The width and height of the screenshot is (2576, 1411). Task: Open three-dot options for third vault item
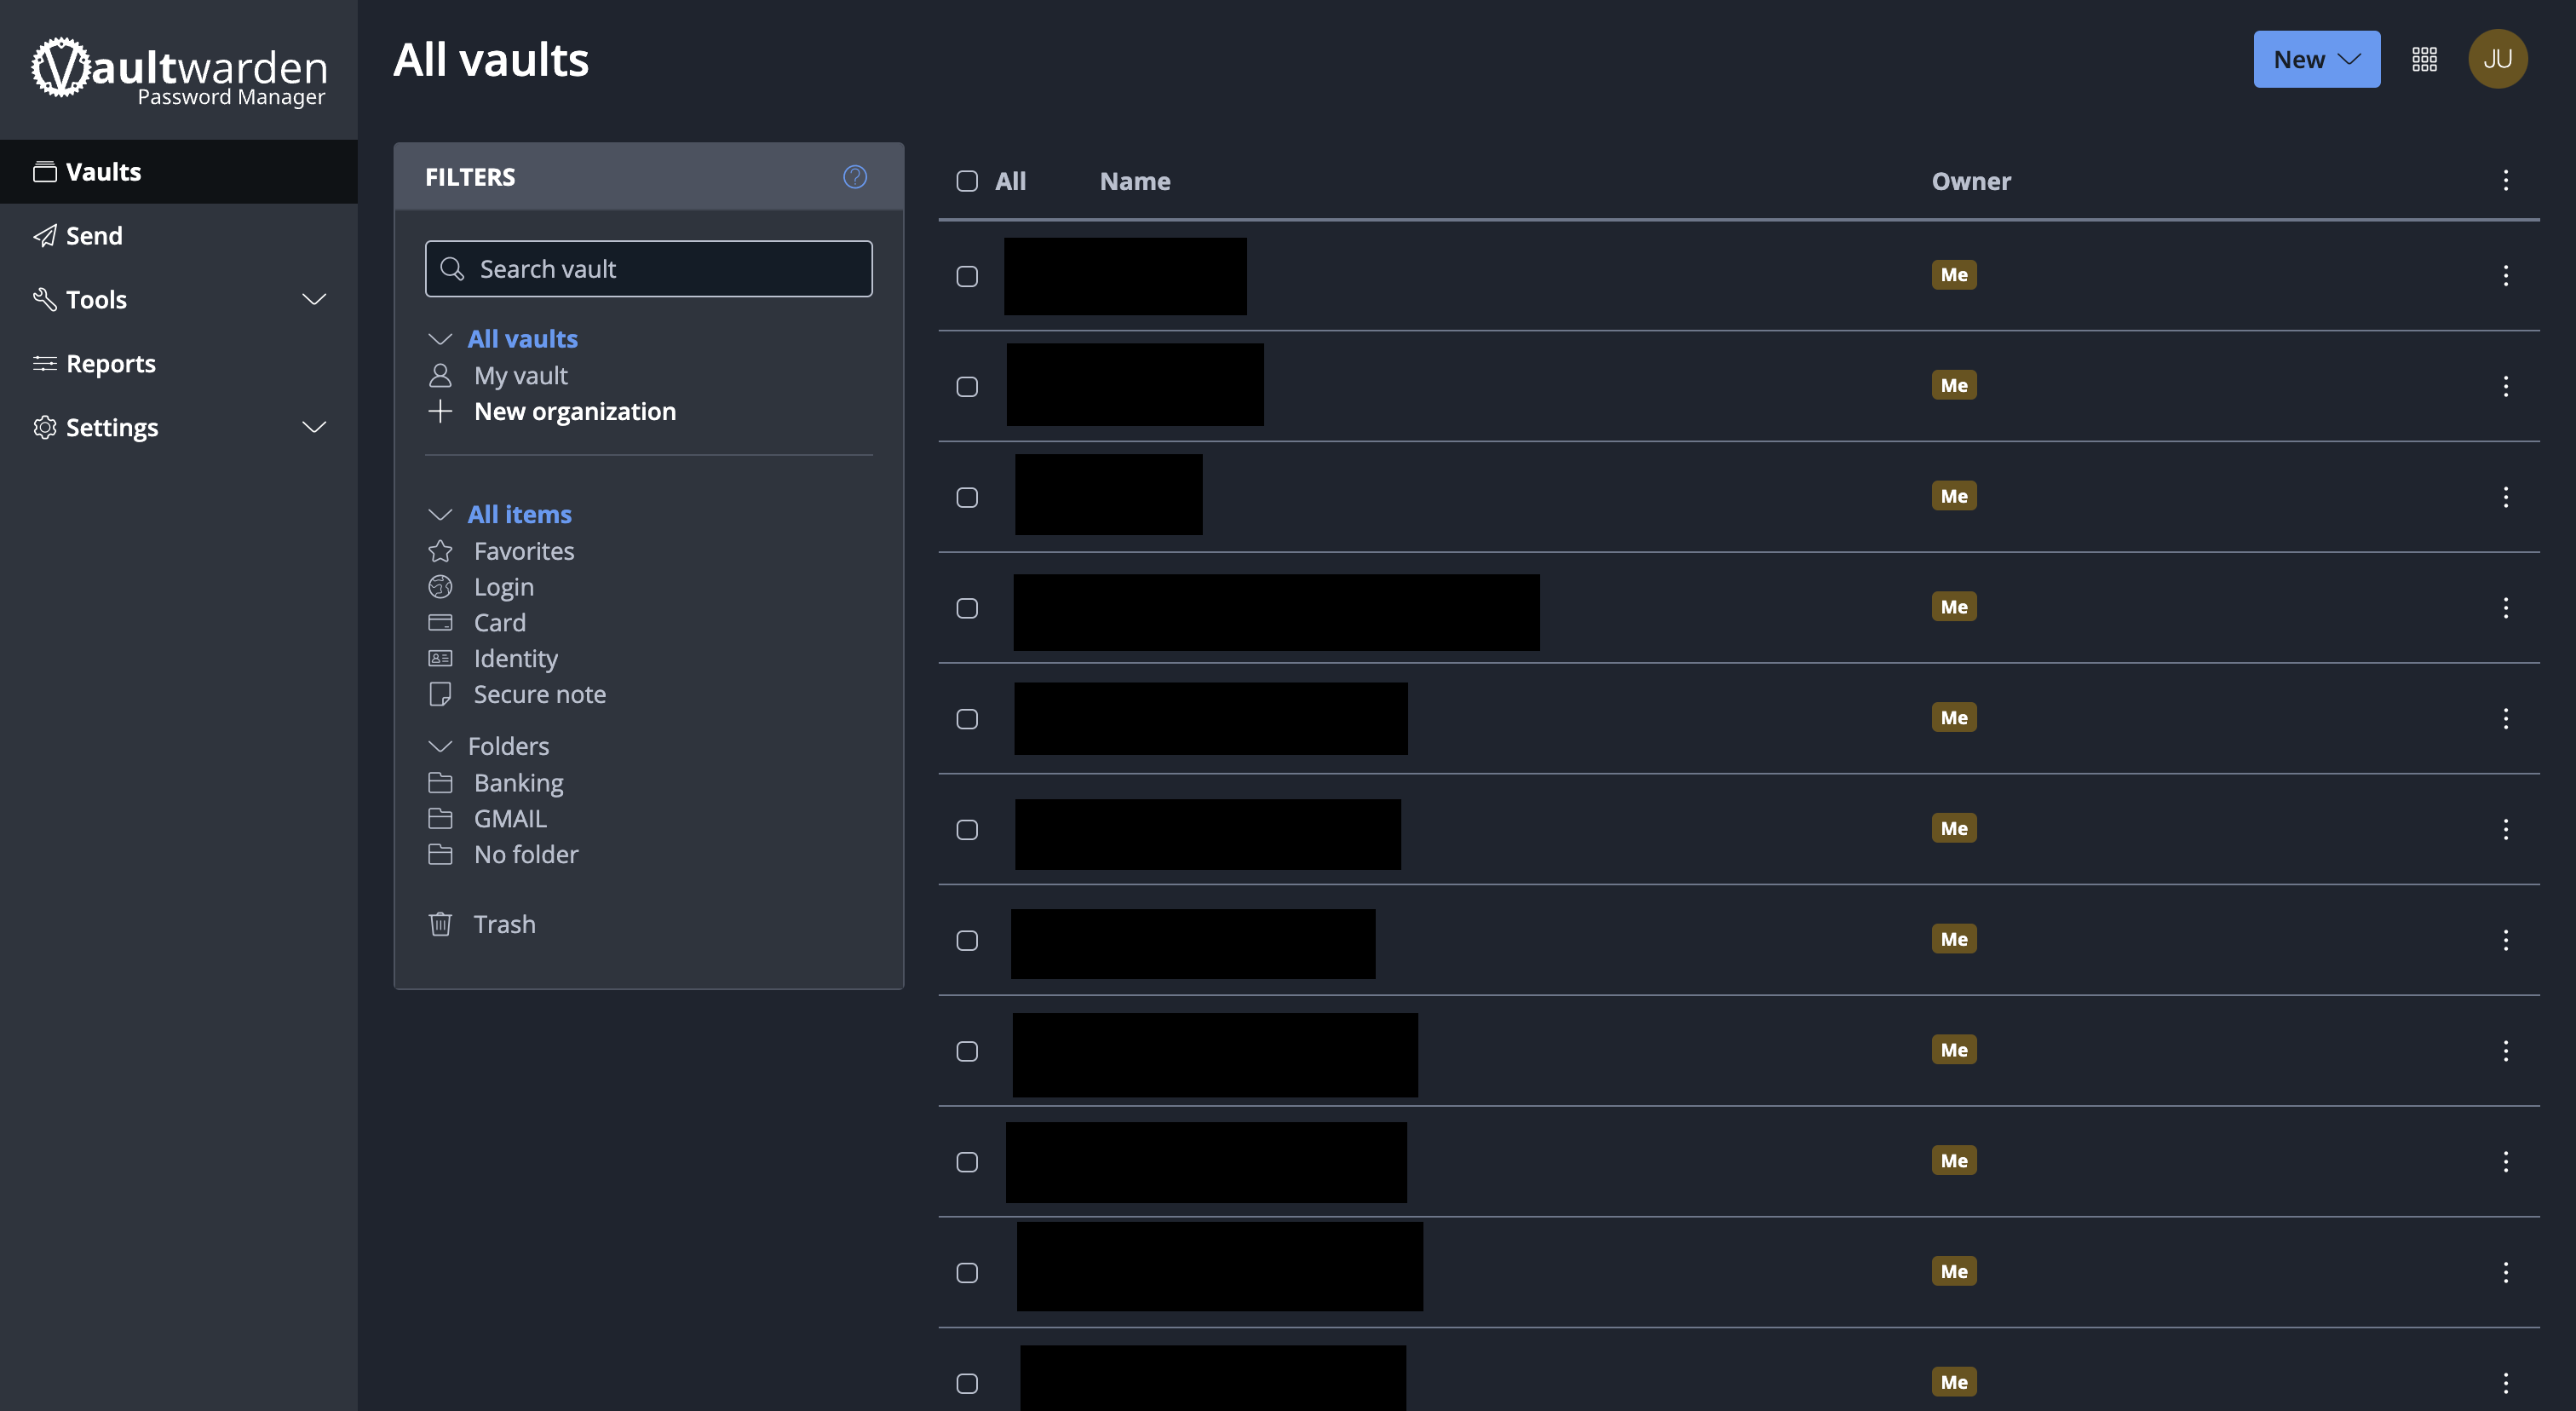click(x=2505, y=497)
